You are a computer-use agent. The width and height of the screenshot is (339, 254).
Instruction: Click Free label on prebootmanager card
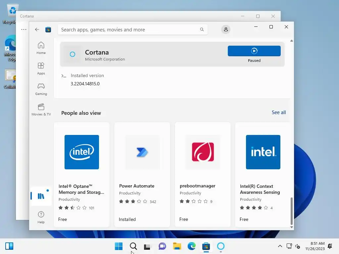coord(183,219)
